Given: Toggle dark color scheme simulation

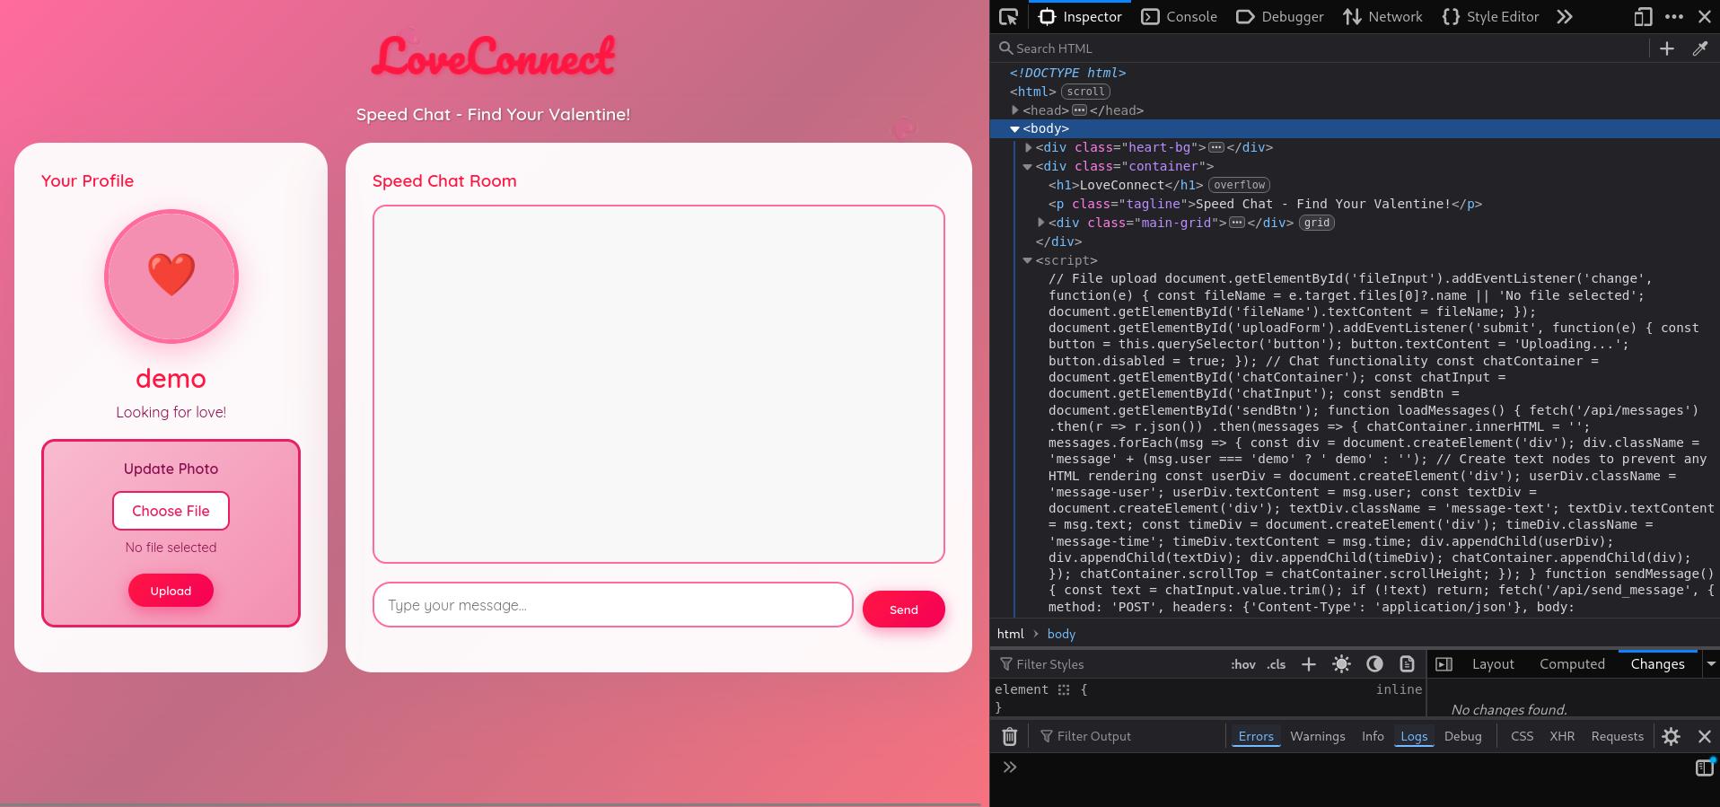Looking at the screenshot, I should pyautogui.click(x=1374, y=664).
